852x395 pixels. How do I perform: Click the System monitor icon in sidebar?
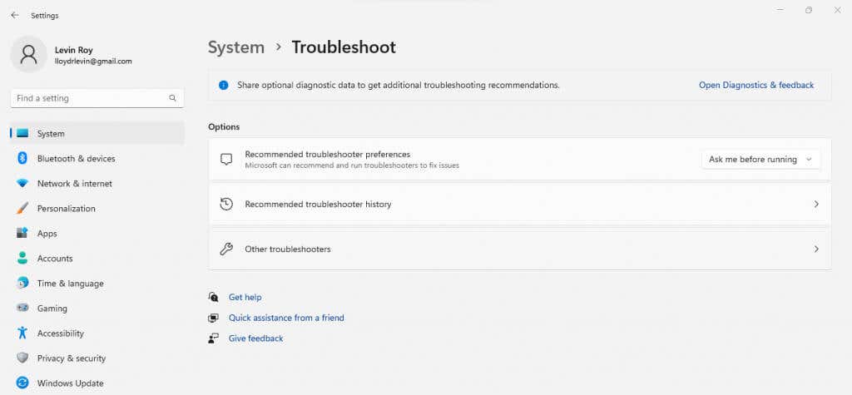tap(22, 133)
